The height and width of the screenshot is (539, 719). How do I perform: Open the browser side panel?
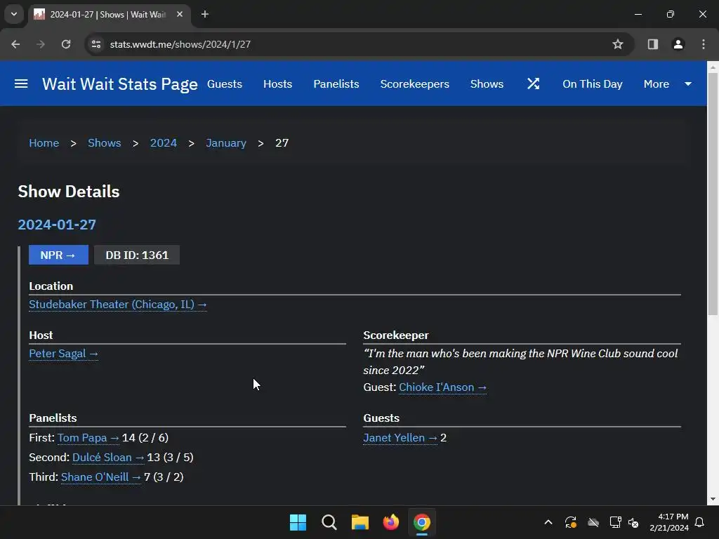coord(653,44)
